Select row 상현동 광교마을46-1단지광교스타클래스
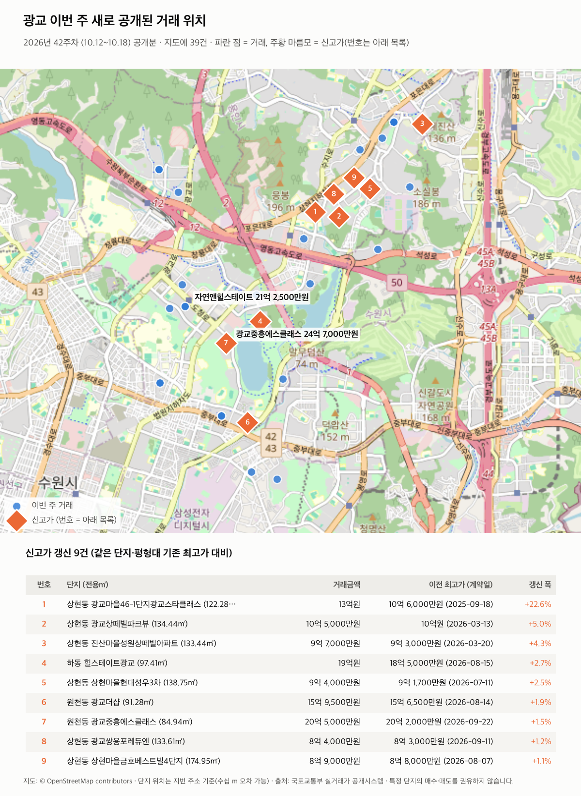The image size is (581, 796). point(290,604)
